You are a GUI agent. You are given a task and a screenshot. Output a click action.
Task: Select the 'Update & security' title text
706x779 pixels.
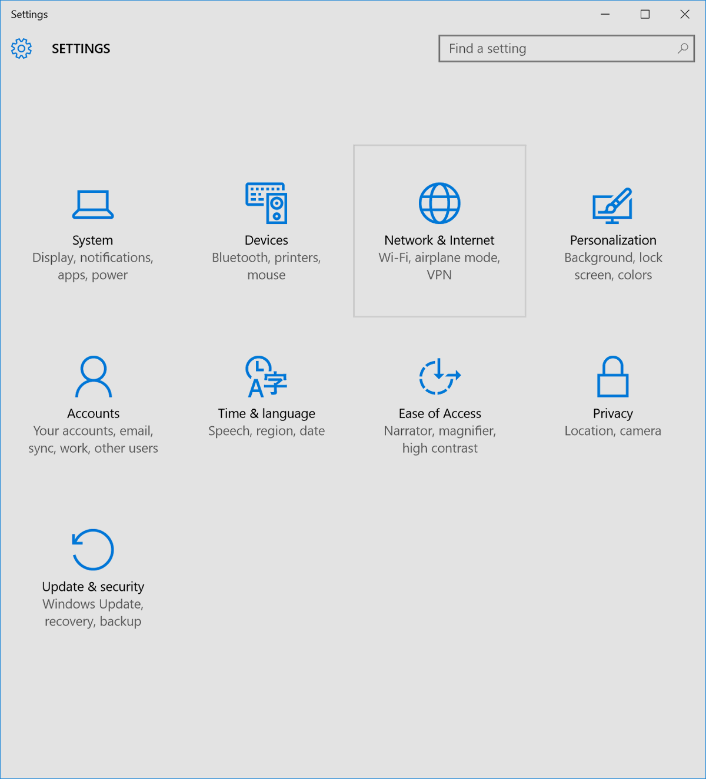[93, 587]
